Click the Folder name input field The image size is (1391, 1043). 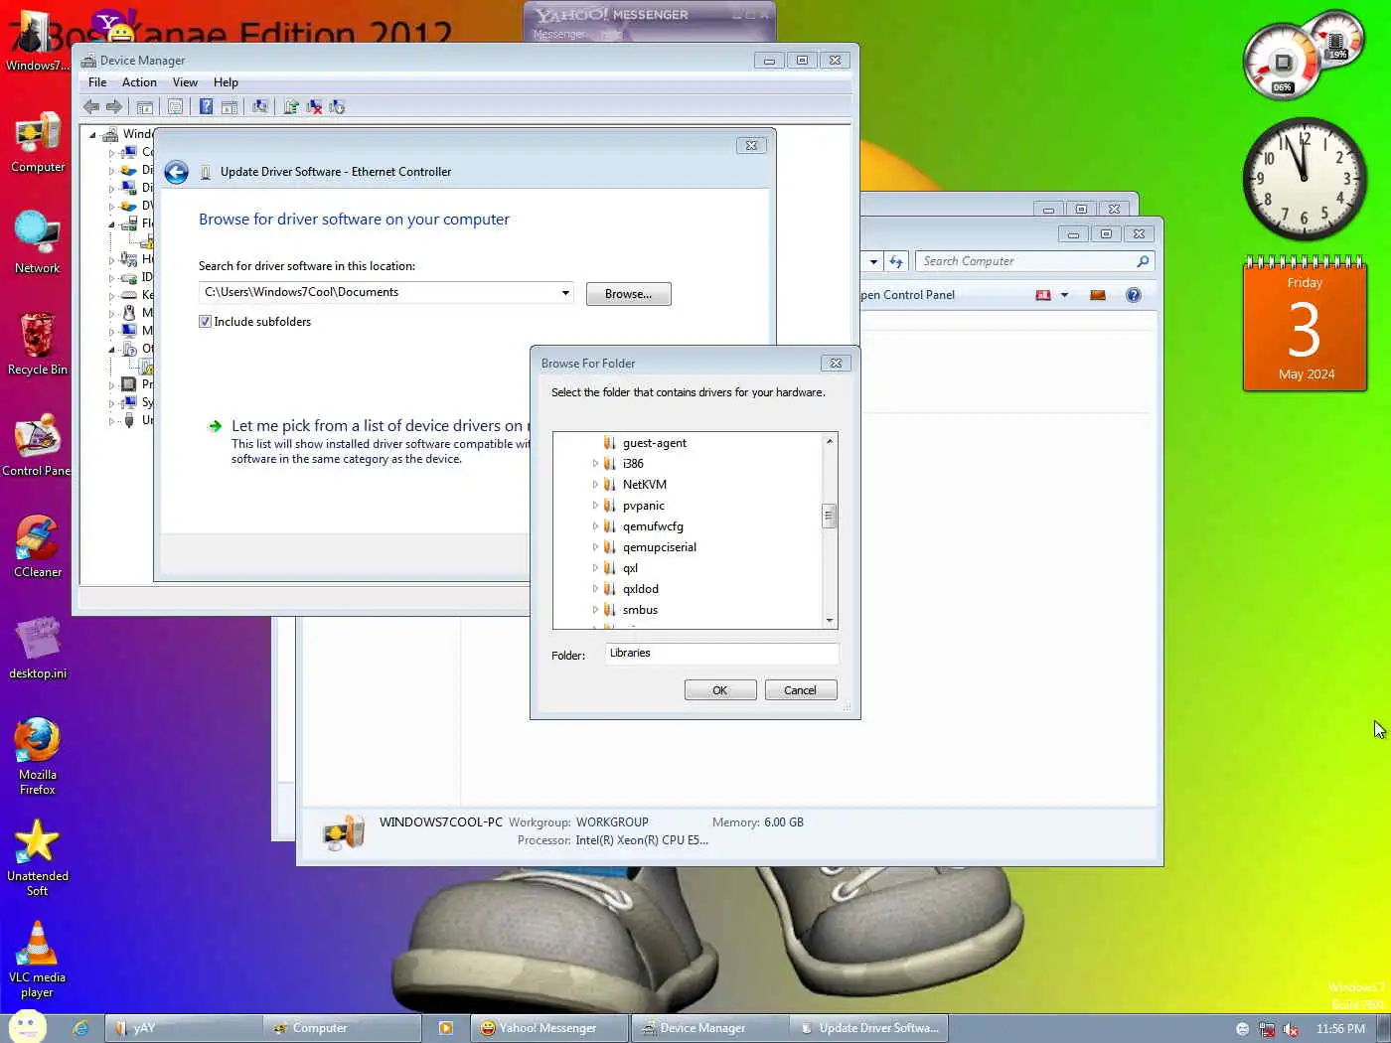[x=722, y=654]
